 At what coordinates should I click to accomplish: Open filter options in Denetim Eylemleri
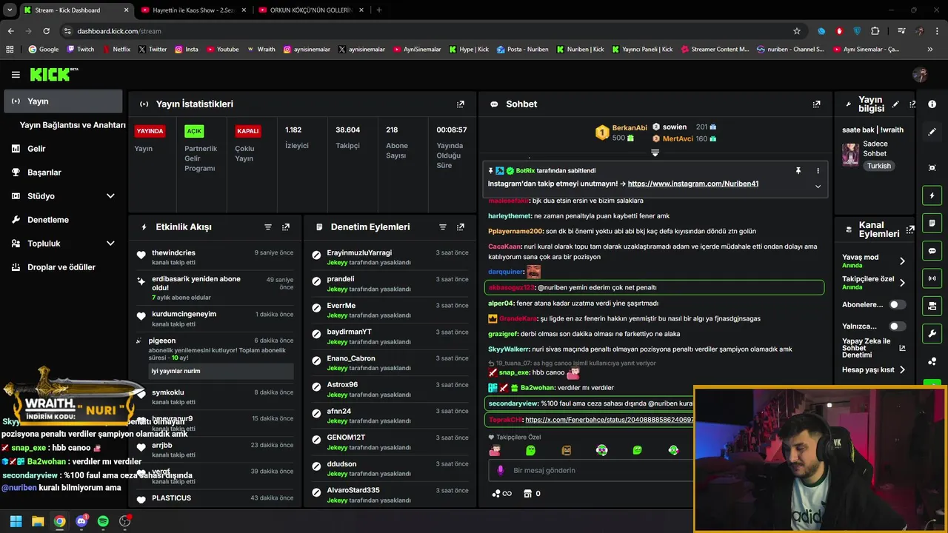(443, 227)
